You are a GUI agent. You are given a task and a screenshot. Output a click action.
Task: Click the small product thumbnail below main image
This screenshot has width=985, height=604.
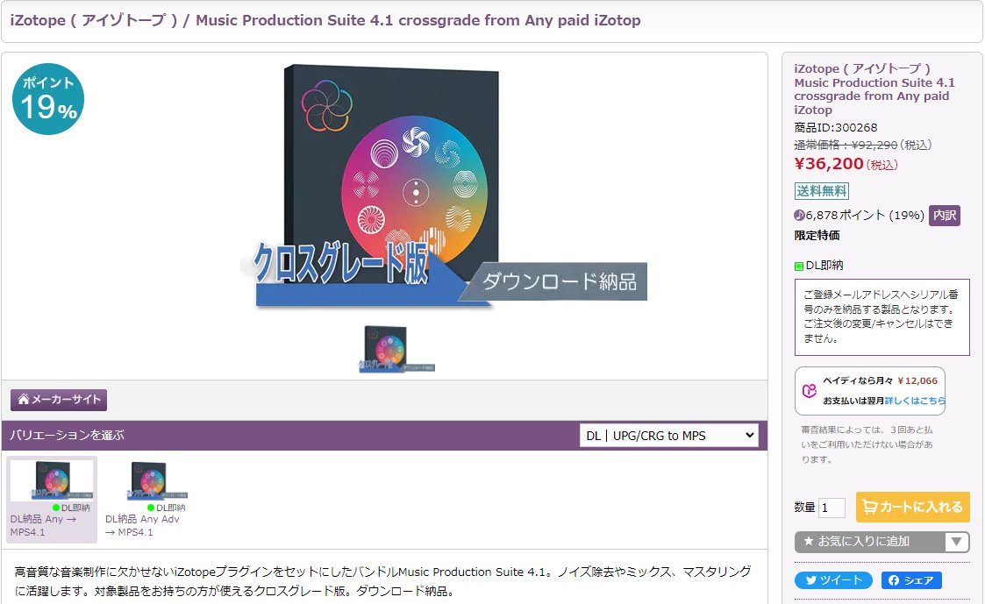click(x=396, y=349)
